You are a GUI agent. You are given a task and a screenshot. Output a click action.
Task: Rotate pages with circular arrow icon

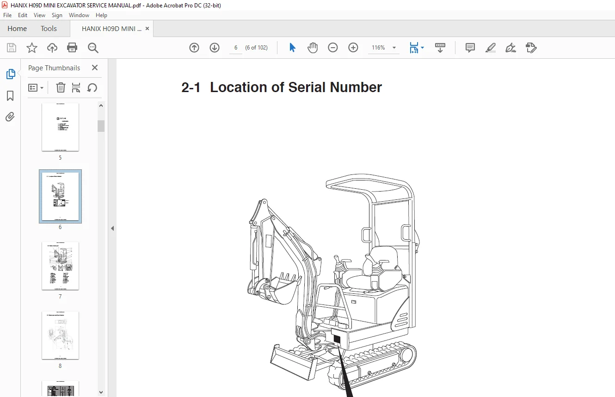pos(92,87)
